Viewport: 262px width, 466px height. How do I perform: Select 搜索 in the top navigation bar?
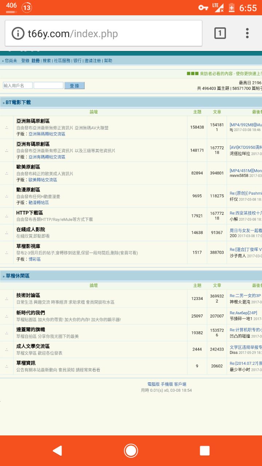[47, 61]
